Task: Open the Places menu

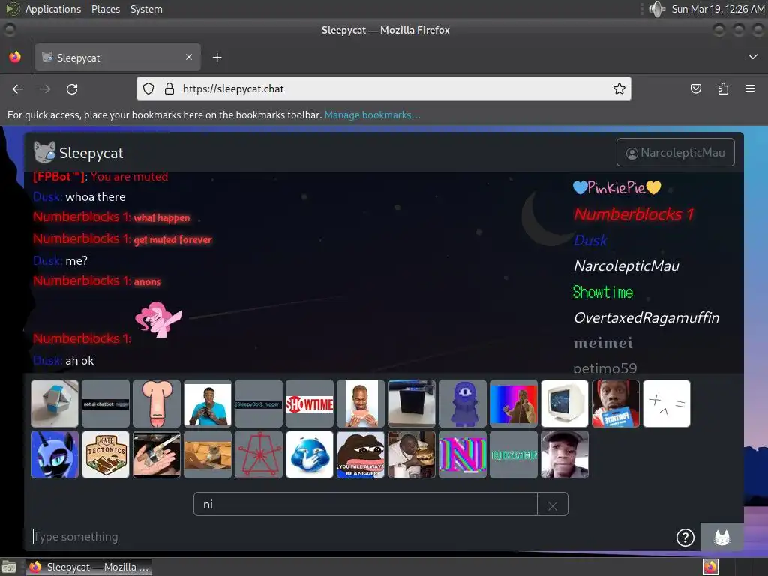Action: 105,9
